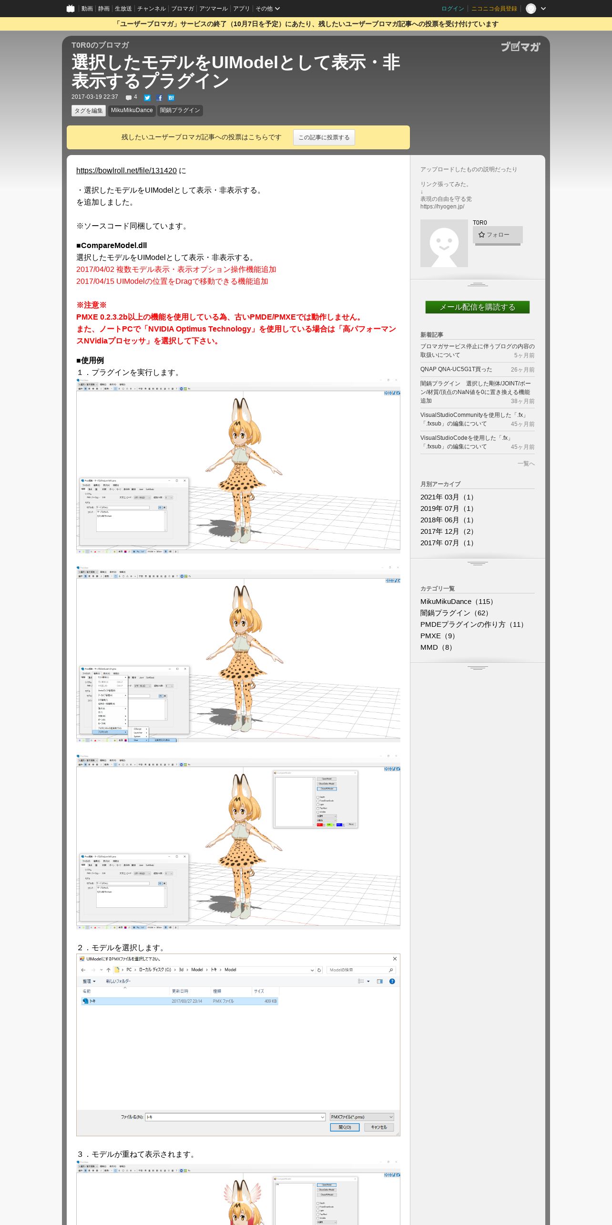Click the 一覧へ link
This screenshot has width=612, height=1225.
tap(526, 464)
